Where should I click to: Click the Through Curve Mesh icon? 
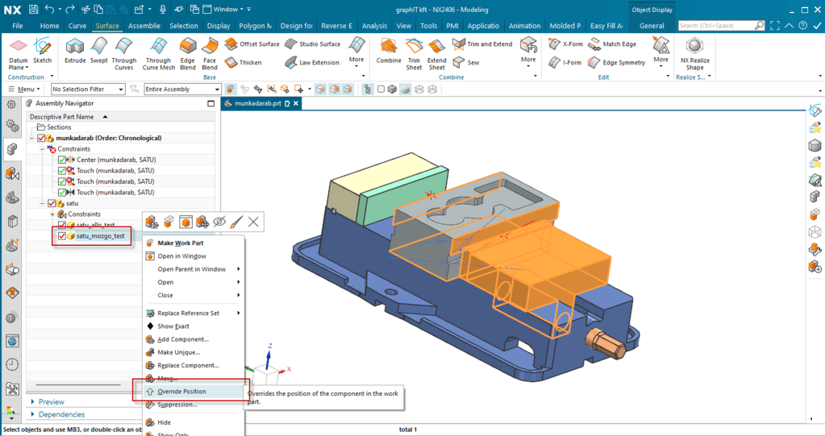click(x=158, y=45)
